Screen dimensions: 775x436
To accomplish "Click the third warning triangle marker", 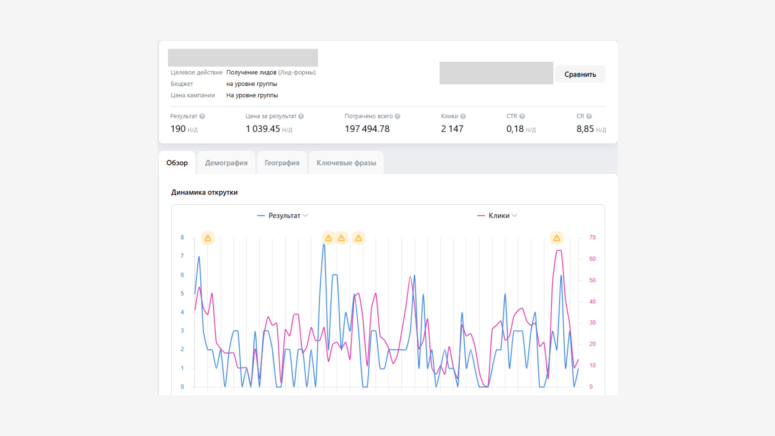I will point(341,238).
